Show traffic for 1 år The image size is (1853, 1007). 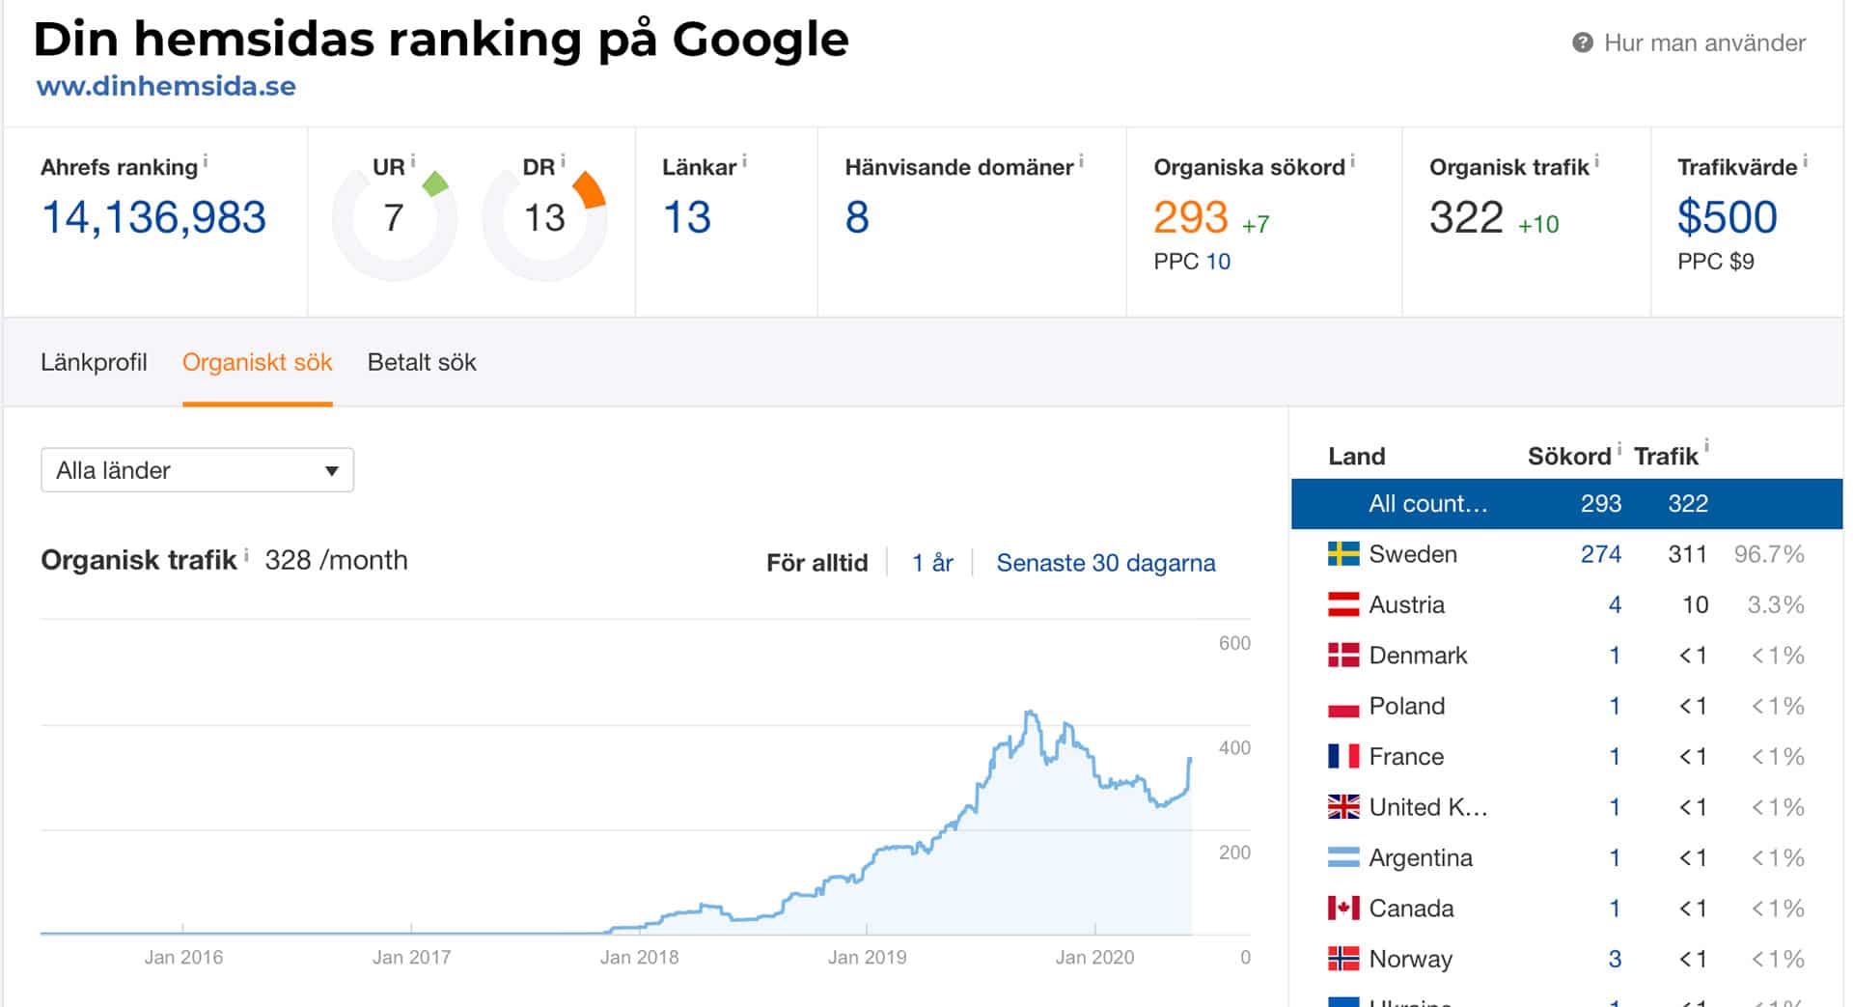coord(931,563)
